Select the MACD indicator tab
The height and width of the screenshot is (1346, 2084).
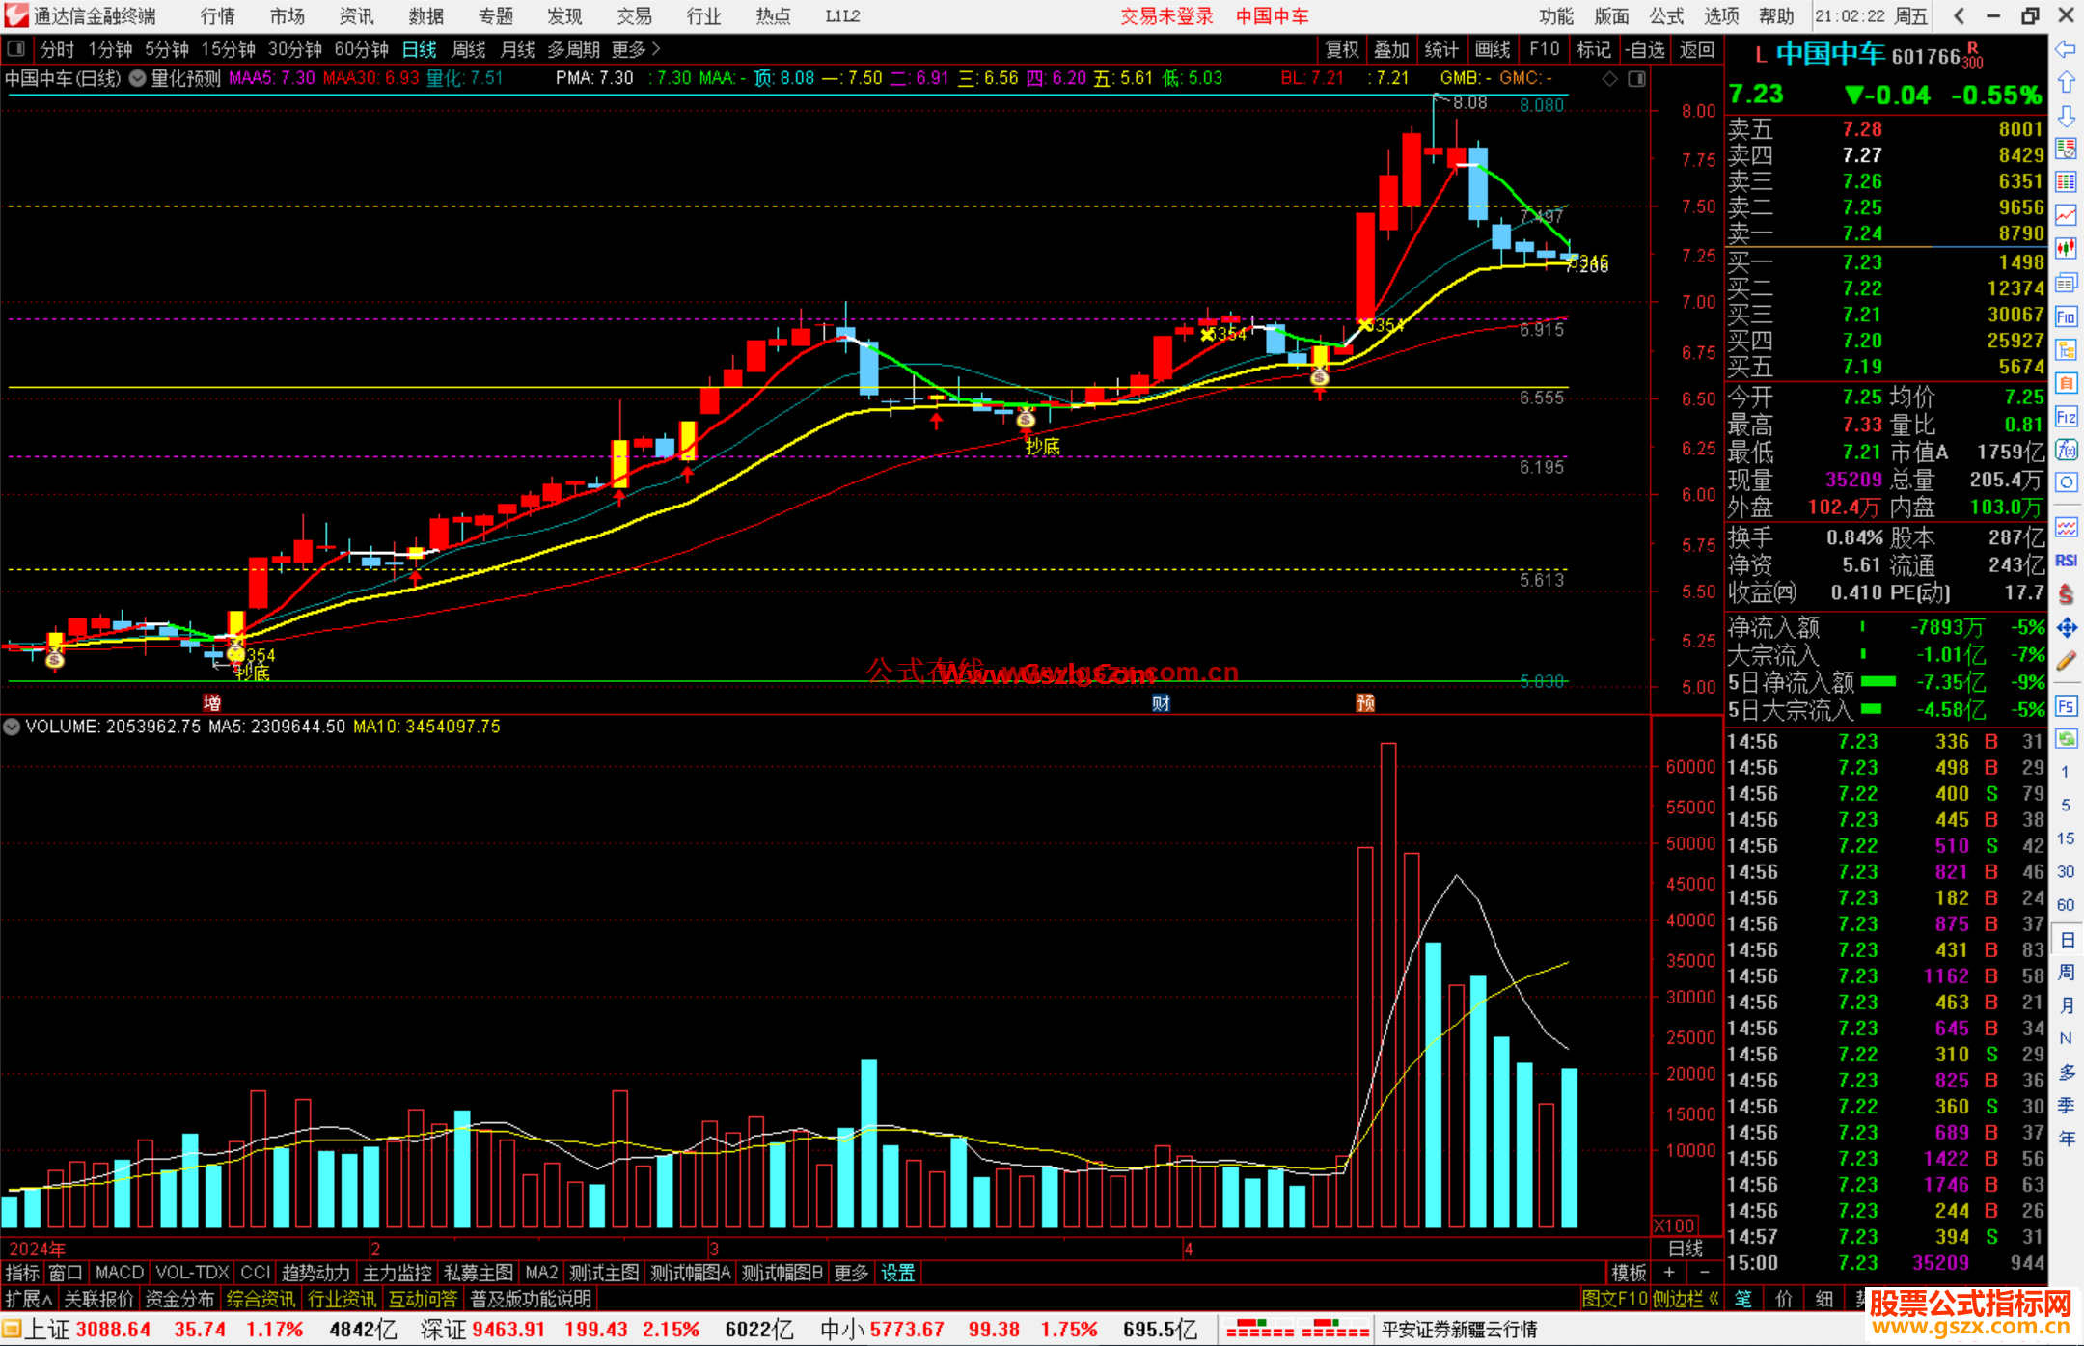[x=119, y=1273]
